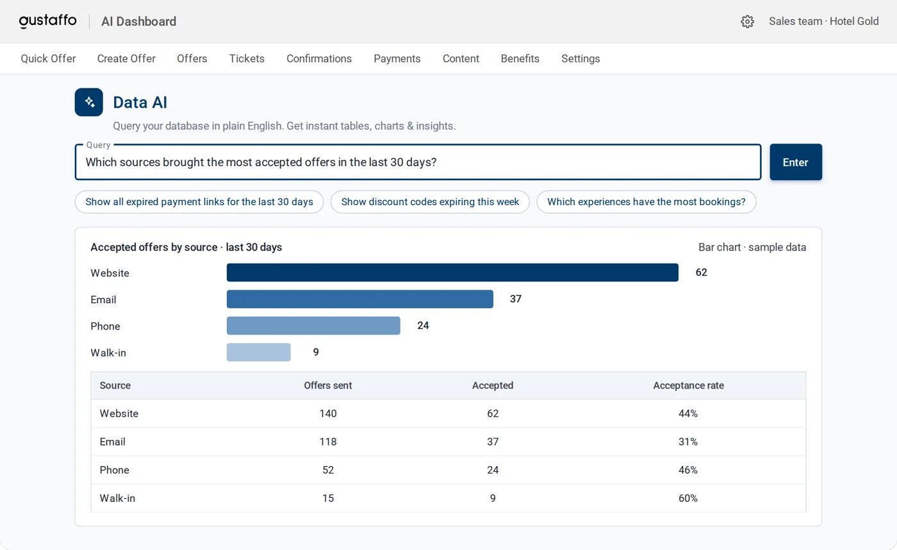897x550 pixels.
Task: Open Confirmations page
Action: (319, 58)
